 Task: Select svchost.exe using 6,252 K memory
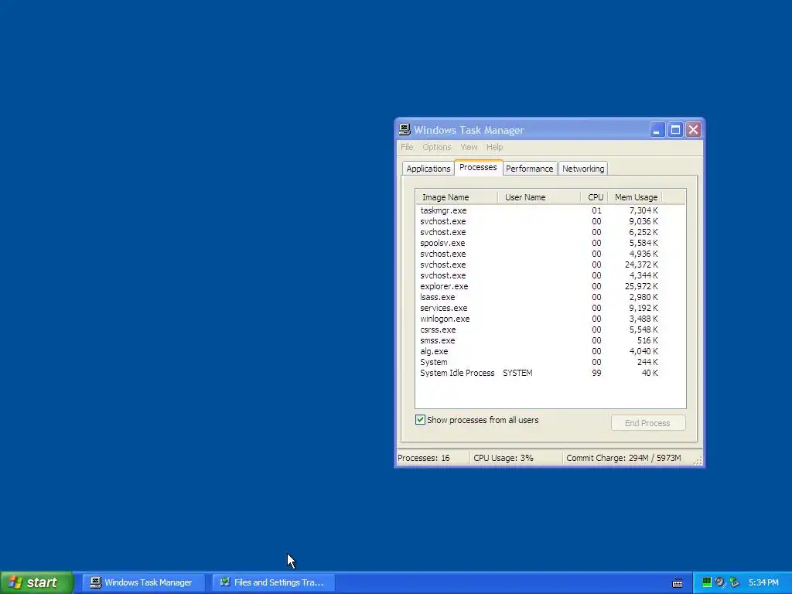(x=539, y=232)
